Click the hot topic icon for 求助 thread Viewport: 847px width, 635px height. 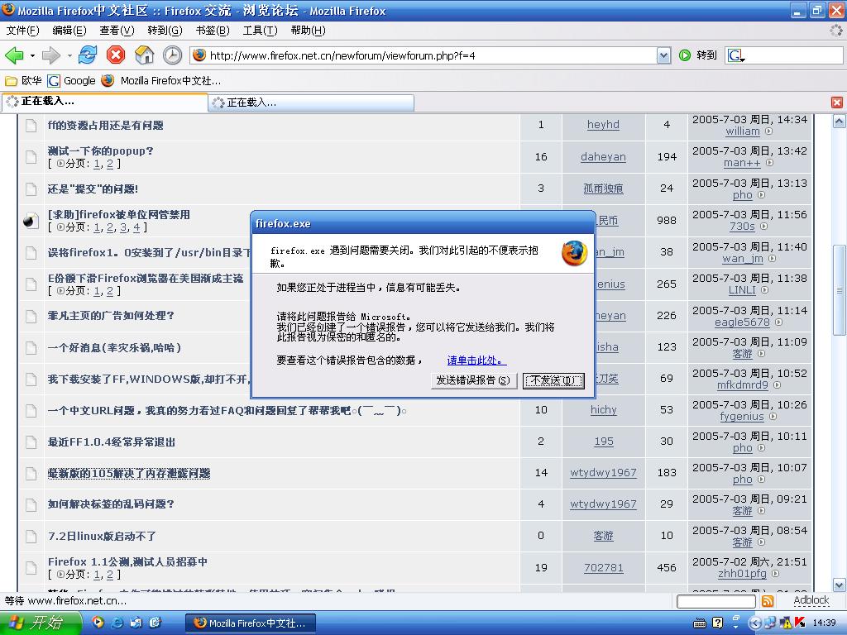(31, 220)
